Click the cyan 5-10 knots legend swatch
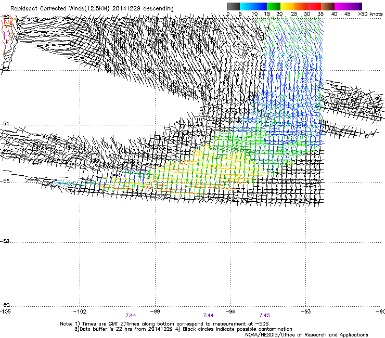This screenshot has width=385, height=338. click(247, 6)
